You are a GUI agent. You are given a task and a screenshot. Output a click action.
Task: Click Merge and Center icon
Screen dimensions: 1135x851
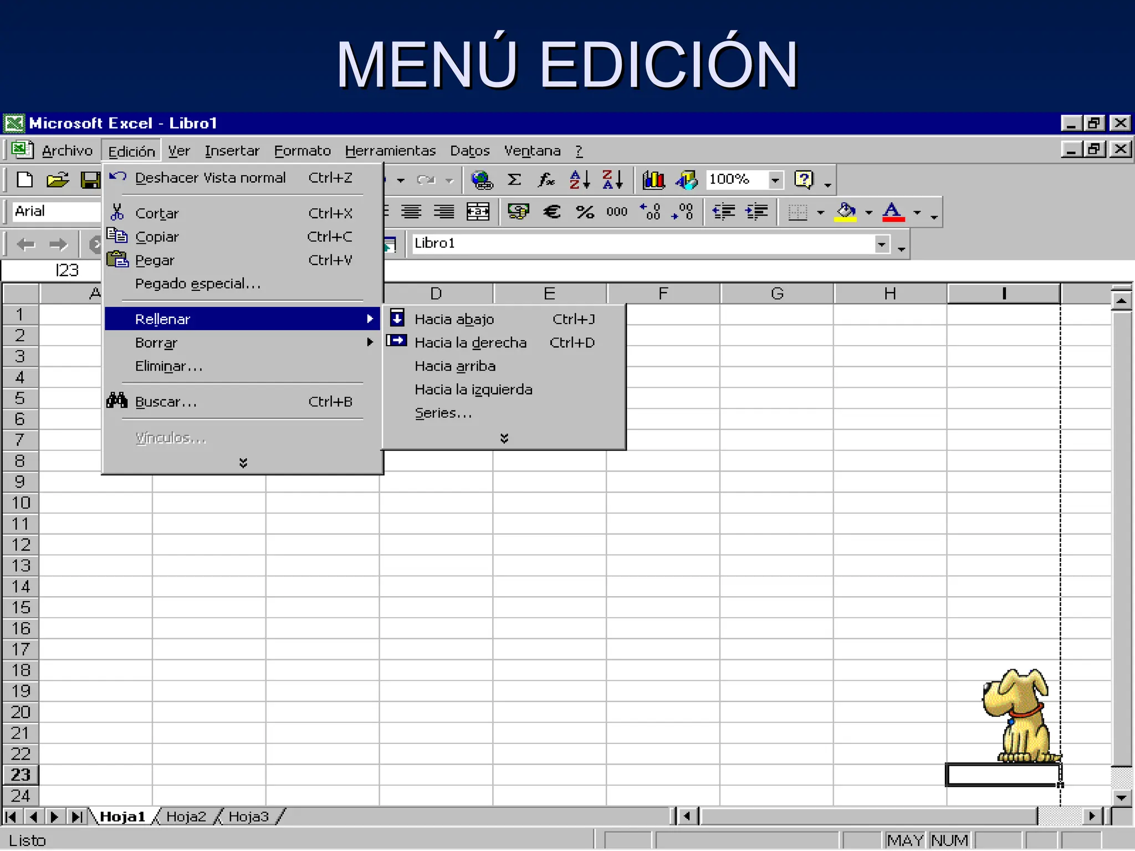click(x=478, y=211)
